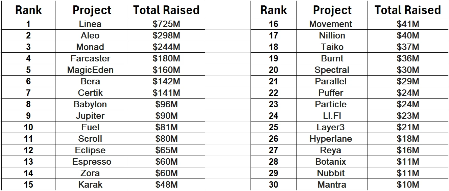The width and height of the screenshot is (449, 191).
Task: Click Taiko's $37M amount cell
Action: (x=408, y=47)
